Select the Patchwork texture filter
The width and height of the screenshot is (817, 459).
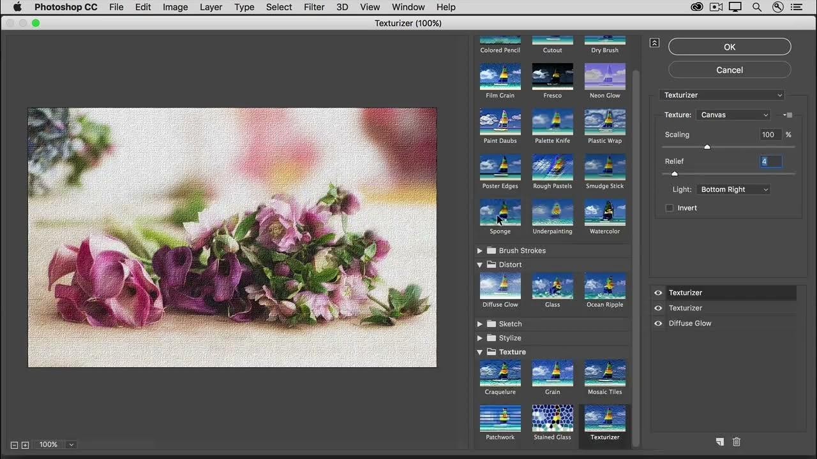[x=500, y=418]
